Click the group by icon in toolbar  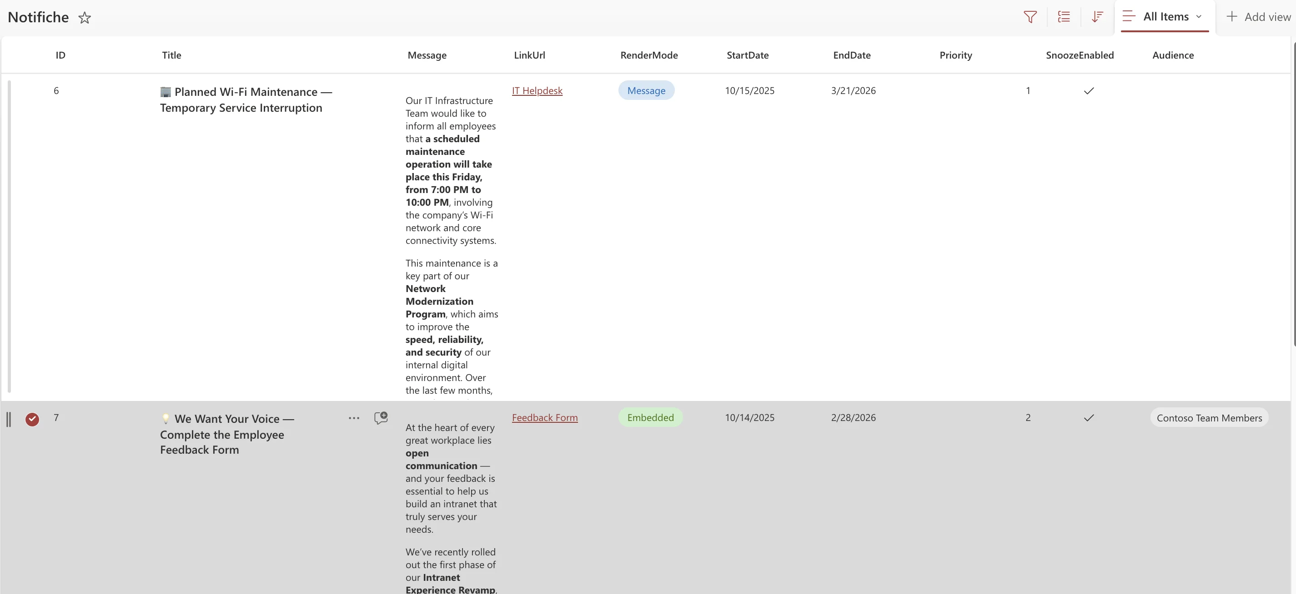[x=1064, y=17]
